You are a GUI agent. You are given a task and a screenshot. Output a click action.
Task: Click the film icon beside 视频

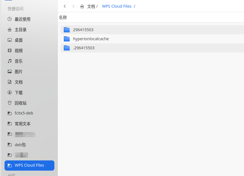[x=10, y=50]
